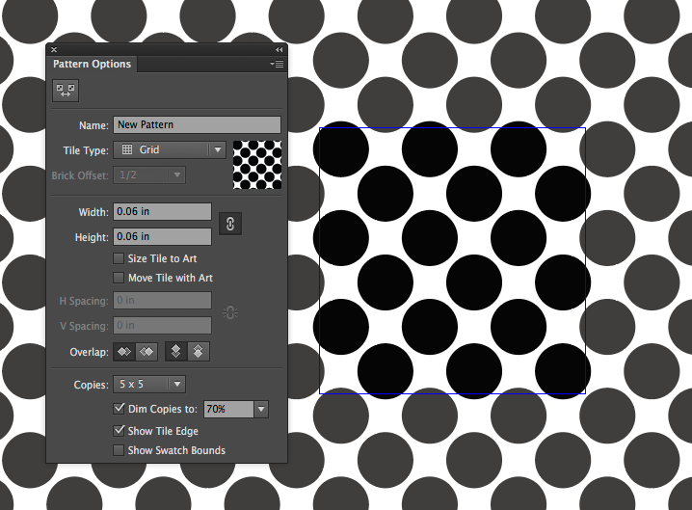
Task: Open the Brick Offset dropdown
Action: (x=149, y=175)
